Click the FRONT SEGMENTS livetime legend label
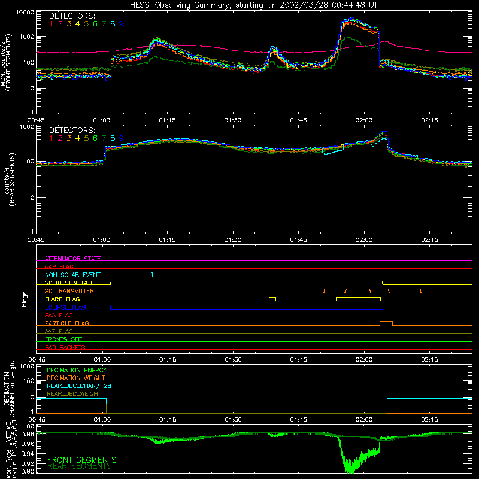Image resolution: width=479 pixels, height=479 pixels. [x=82, y=460]
